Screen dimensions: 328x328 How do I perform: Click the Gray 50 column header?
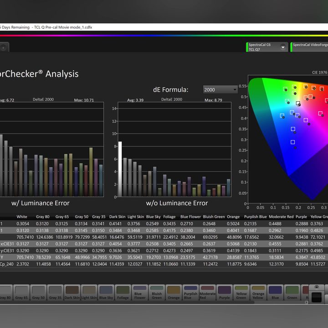[x=82, y=217]
